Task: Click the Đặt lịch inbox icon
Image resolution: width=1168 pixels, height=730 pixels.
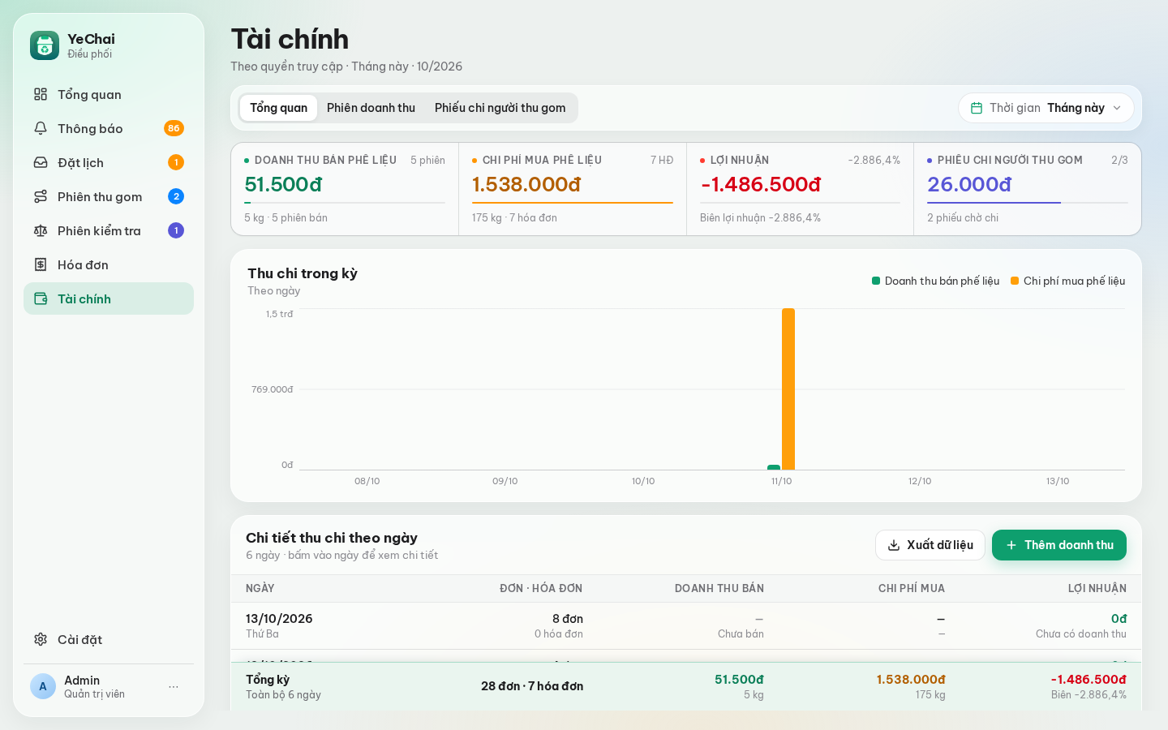Action: point(41,162)
